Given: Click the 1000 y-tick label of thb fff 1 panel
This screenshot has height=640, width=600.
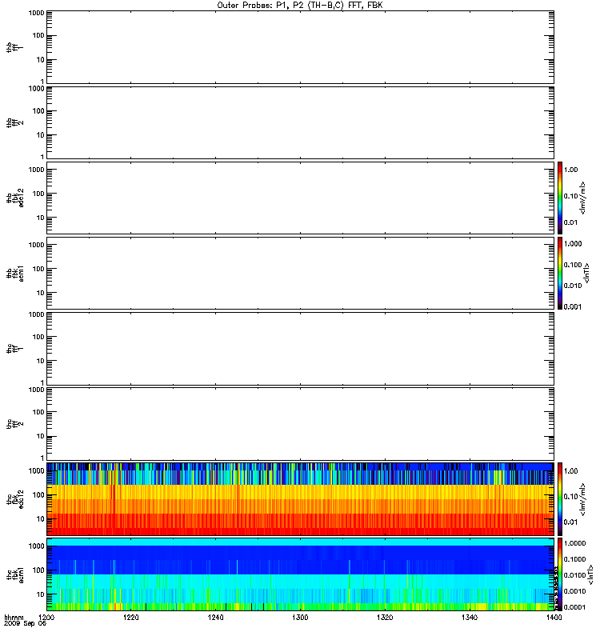Looking at the screenshot, I should (x=36, y=13).
